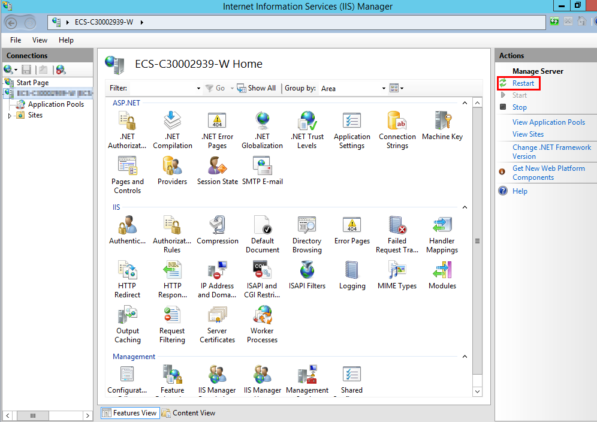The image size is (597, 422).
Task: Open .NET Globalization settings
Action: click(263, 130)
